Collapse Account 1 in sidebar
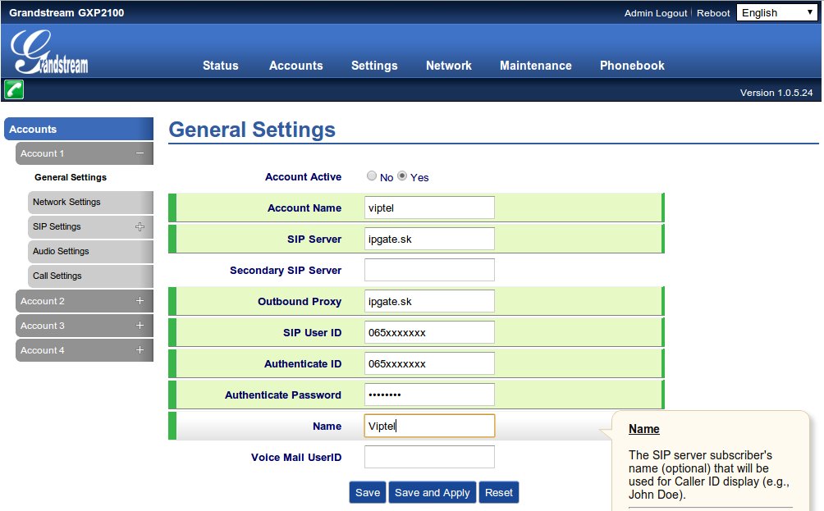The height and width of the screenshot is (511, 824). click(x=140, y=153)
